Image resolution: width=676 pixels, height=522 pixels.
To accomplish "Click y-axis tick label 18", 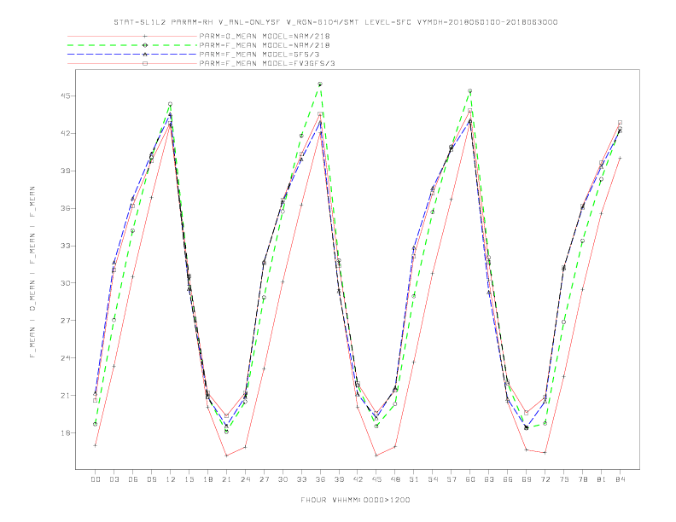I will click(67, 432).
